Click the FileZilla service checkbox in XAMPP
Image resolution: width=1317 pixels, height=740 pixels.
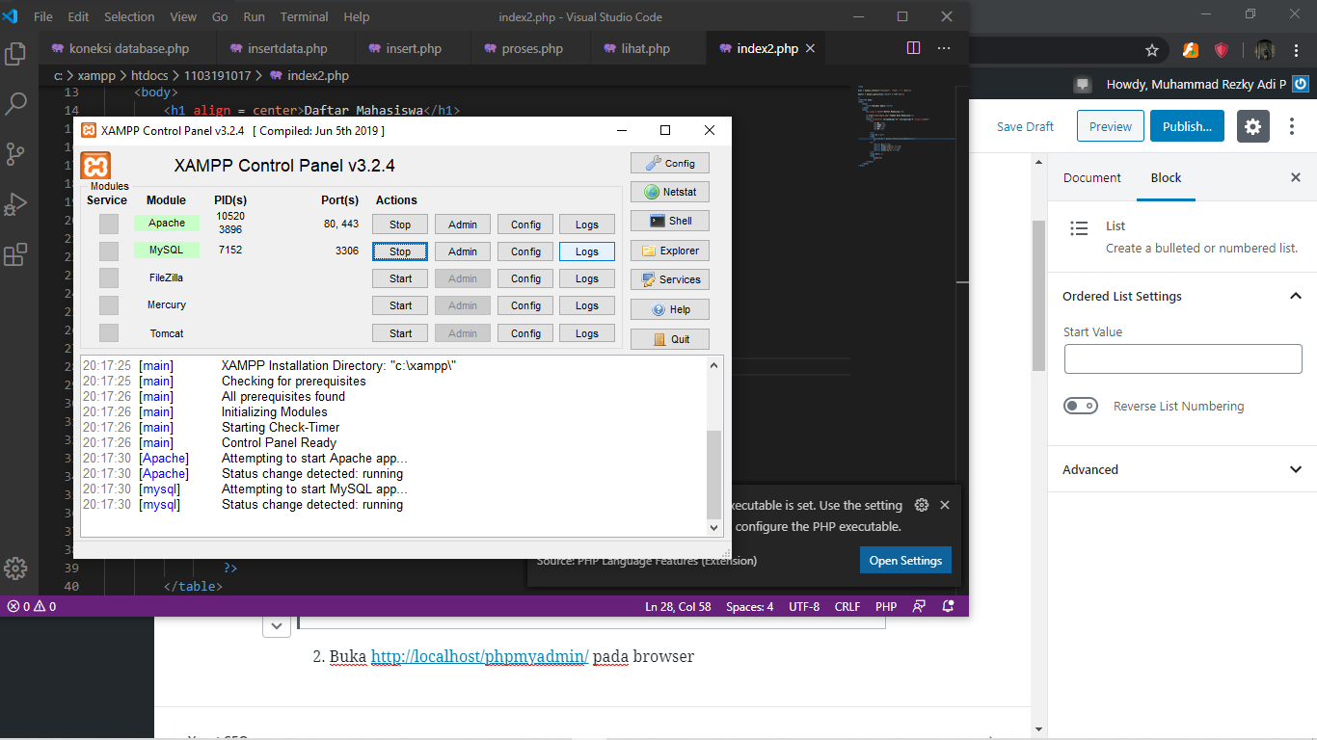pos(109,277)
